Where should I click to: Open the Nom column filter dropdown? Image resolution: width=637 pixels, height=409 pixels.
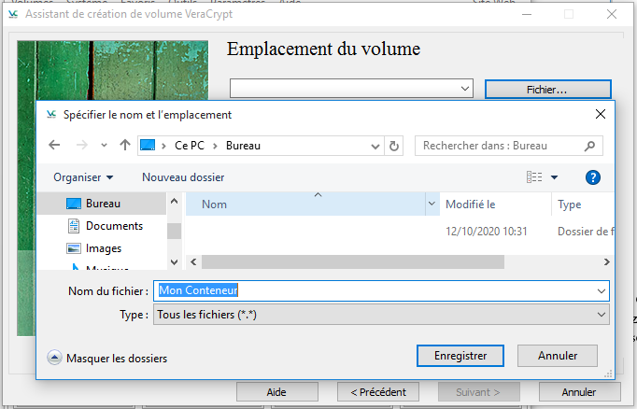point(432,204)
